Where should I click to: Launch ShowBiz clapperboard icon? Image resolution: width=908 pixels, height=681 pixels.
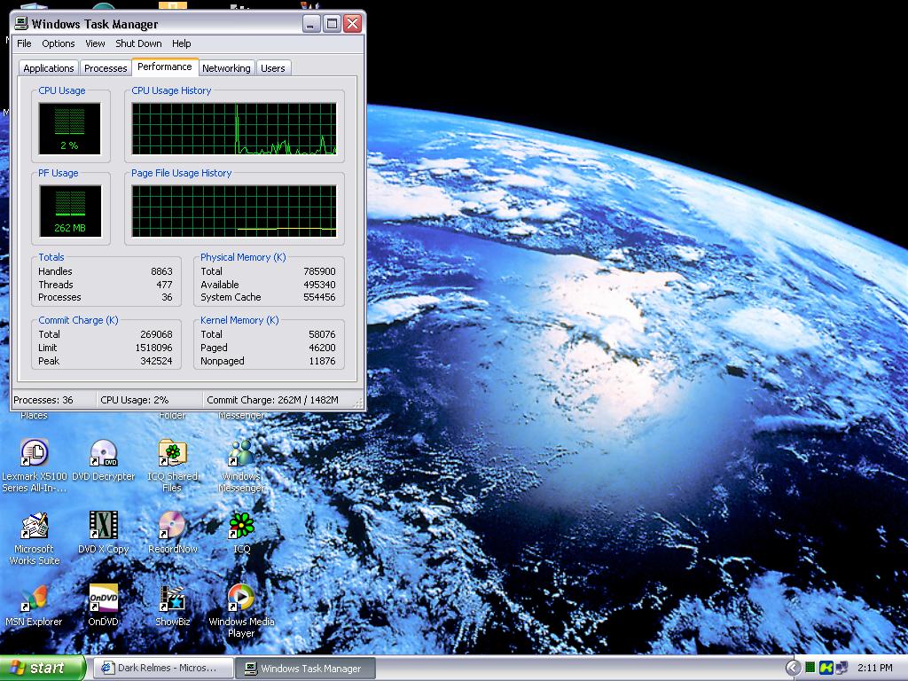pyautogui.click(x=173, y=599)
